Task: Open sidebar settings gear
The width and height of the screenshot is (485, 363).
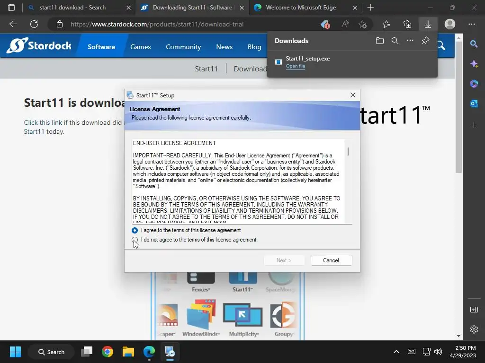Action: click(x=474, y=329)
